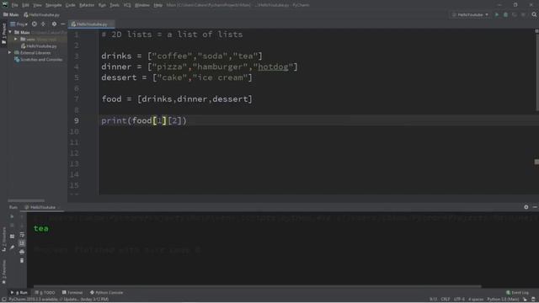Switch to HelloYoutube.py editor tab
Viewport: 539px width, 303px height.
pyautogui.click(x=90, y=24)
